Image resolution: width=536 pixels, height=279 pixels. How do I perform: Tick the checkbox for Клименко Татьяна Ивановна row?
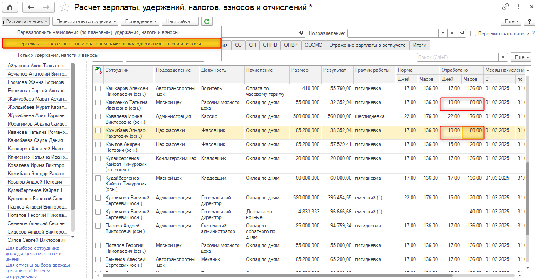click(x=98, y=102)
